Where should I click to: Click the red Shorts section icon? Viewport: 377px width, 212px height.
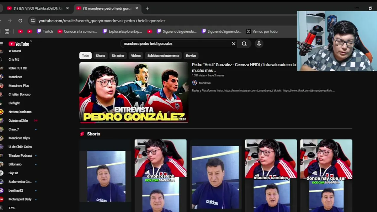(x=82, y=134)
